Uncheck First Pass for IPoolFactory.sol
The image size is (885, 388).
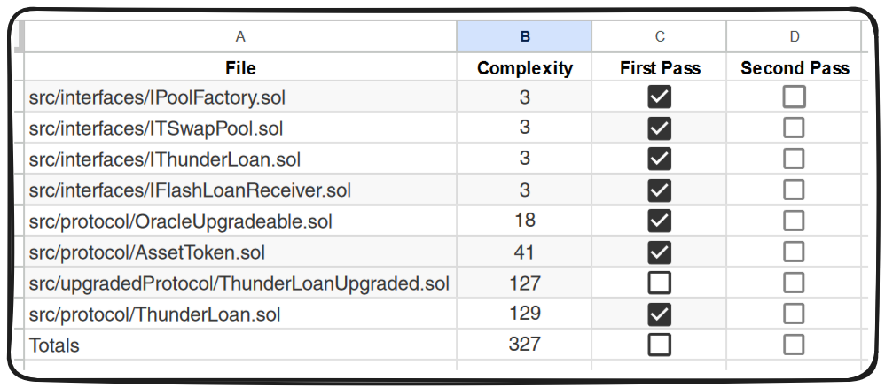(x=659, y=97)
